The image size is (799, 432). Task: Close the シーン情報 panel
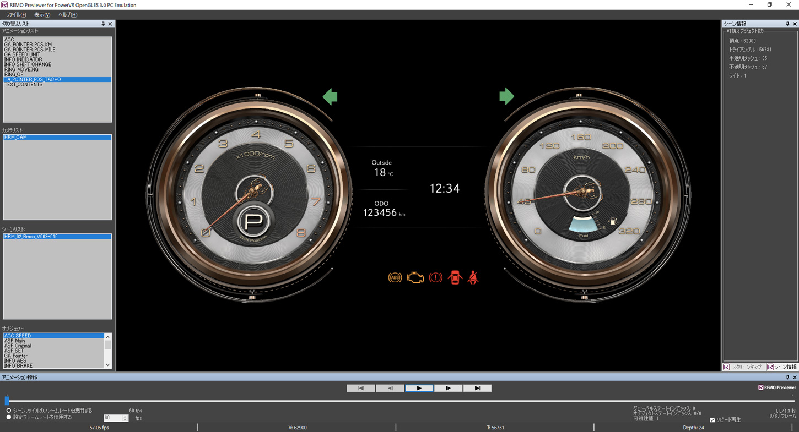[795, 24]
